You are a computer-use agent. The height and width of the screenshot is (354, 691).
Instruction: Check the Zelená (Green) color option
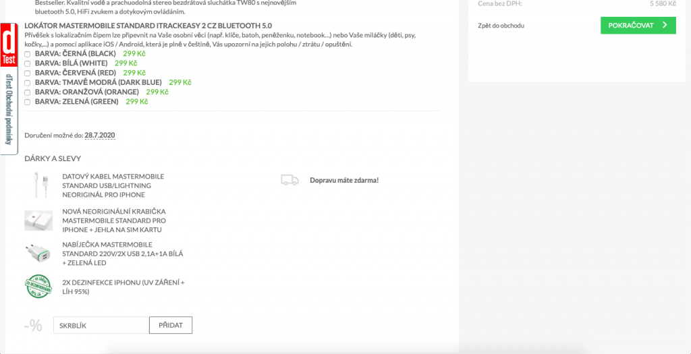[x=27, y=102]
